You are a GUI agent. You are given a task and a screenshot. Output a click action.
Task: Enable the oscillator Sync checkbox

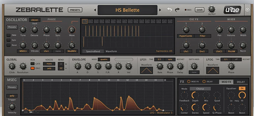(x=8, y=40)
